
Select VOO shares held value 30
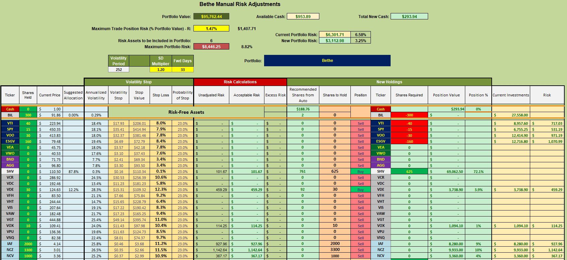click(28, 136)
